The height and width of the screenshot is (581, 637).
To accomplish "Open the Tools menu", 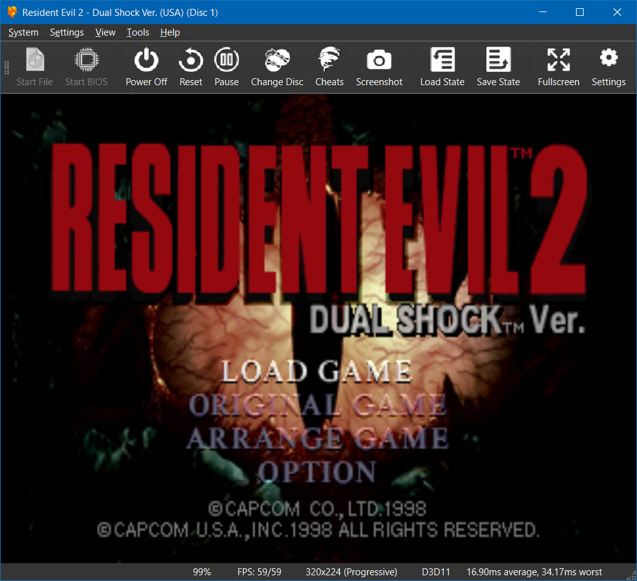I will click(138, 32).
